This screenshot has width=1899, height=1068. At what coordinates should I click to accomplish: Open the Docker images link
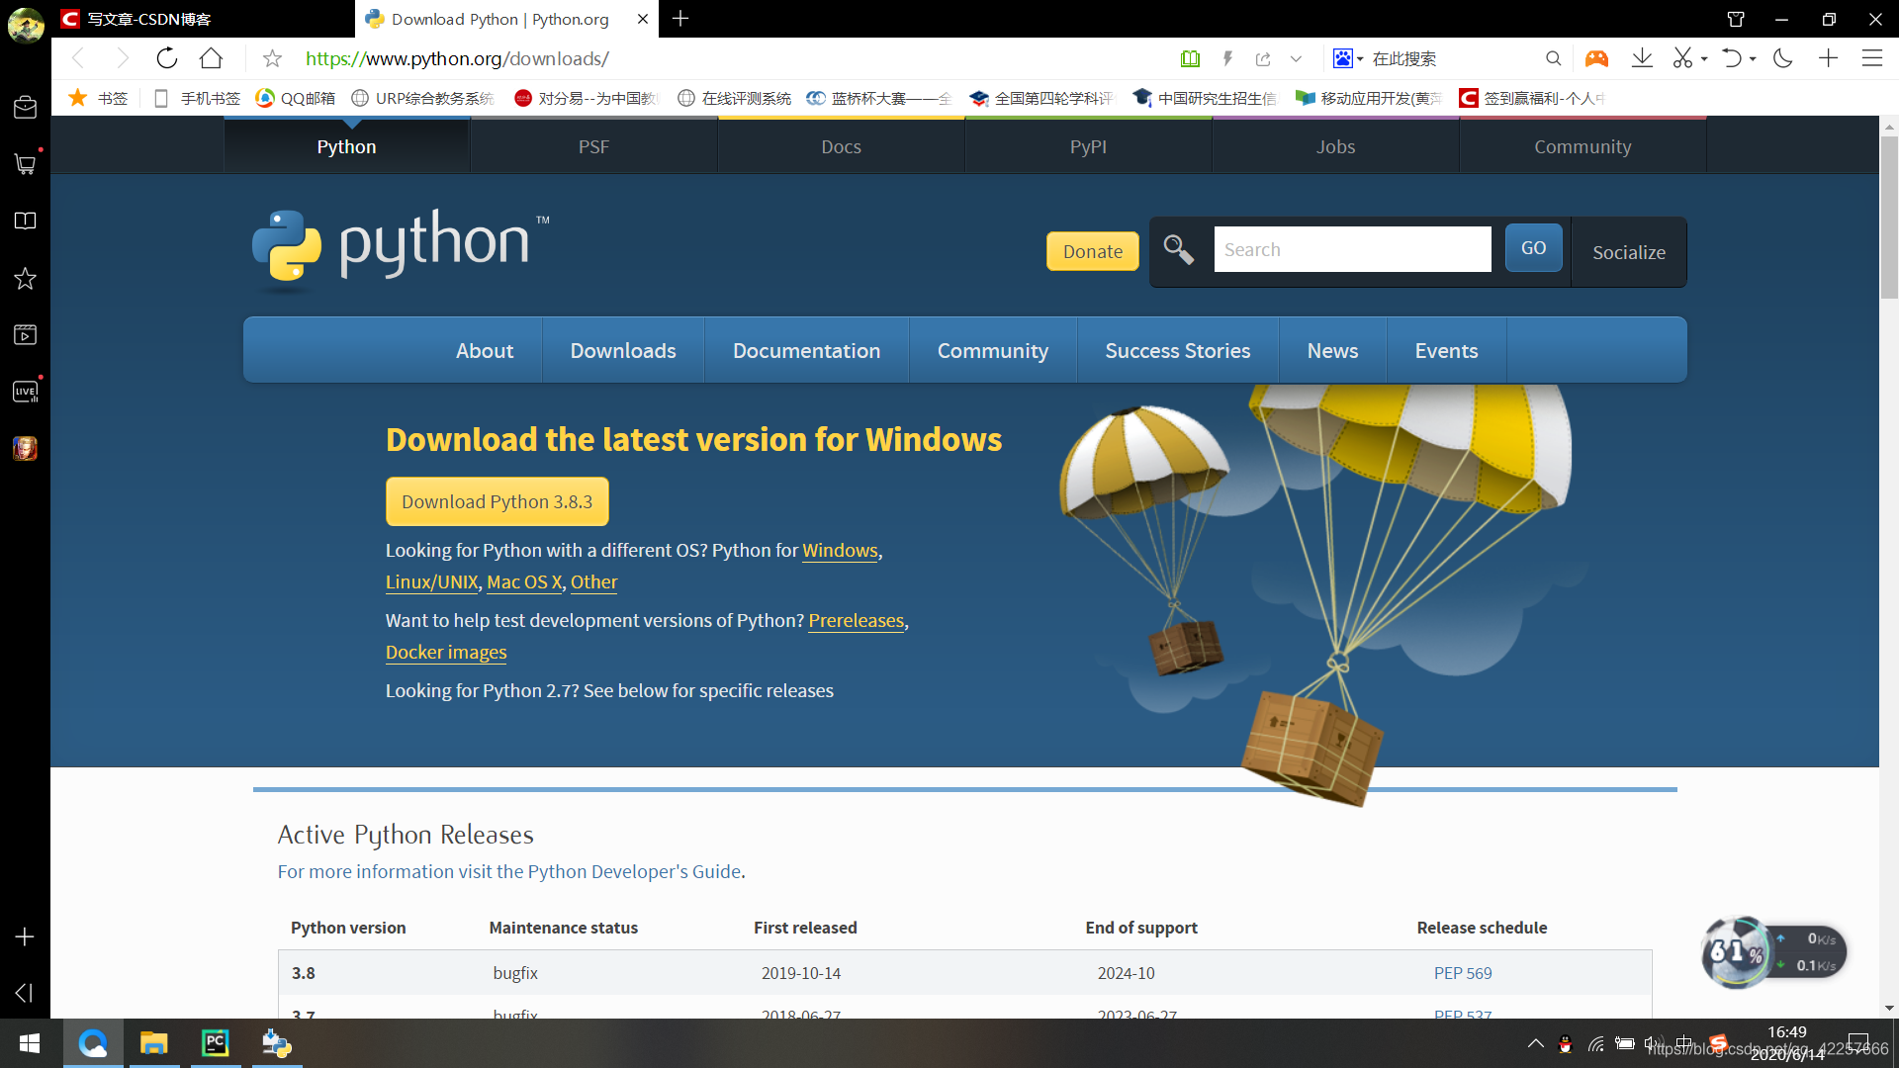[446, 652]
